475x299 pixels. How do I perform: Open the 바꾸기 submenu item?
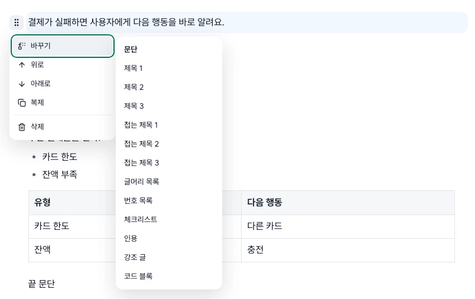pyautogui.click(x=63, y=45)
